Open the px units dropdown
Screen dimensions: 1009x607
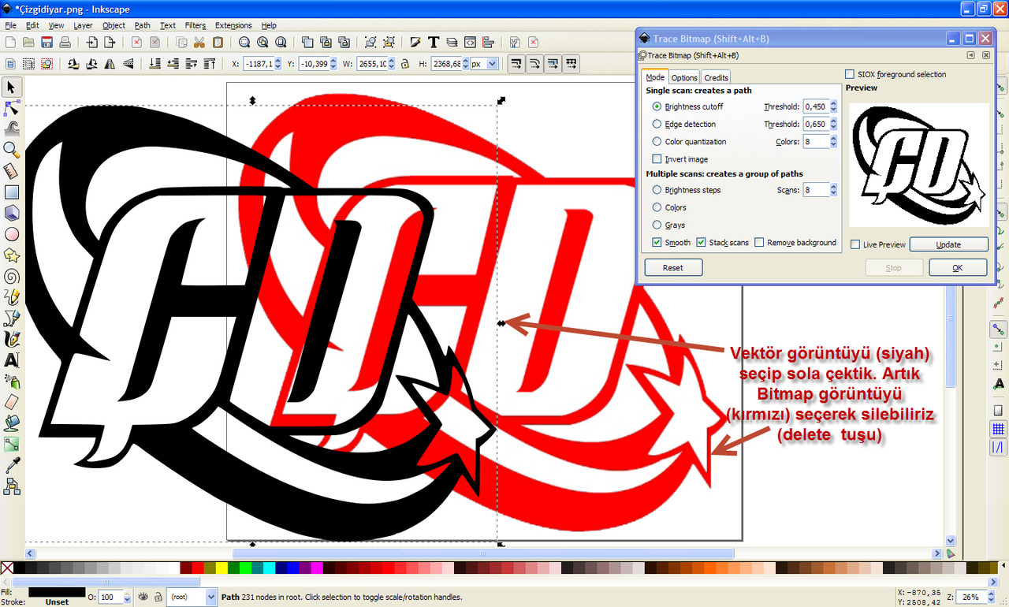pos(485,64)
